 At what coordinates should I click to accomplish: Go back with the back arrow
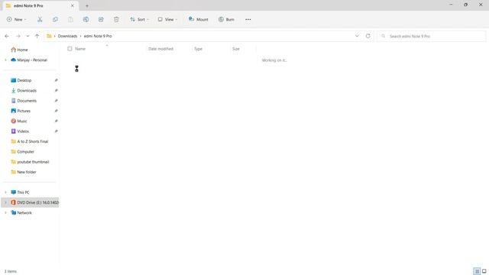pyautogui.click(x=7, y=36)
